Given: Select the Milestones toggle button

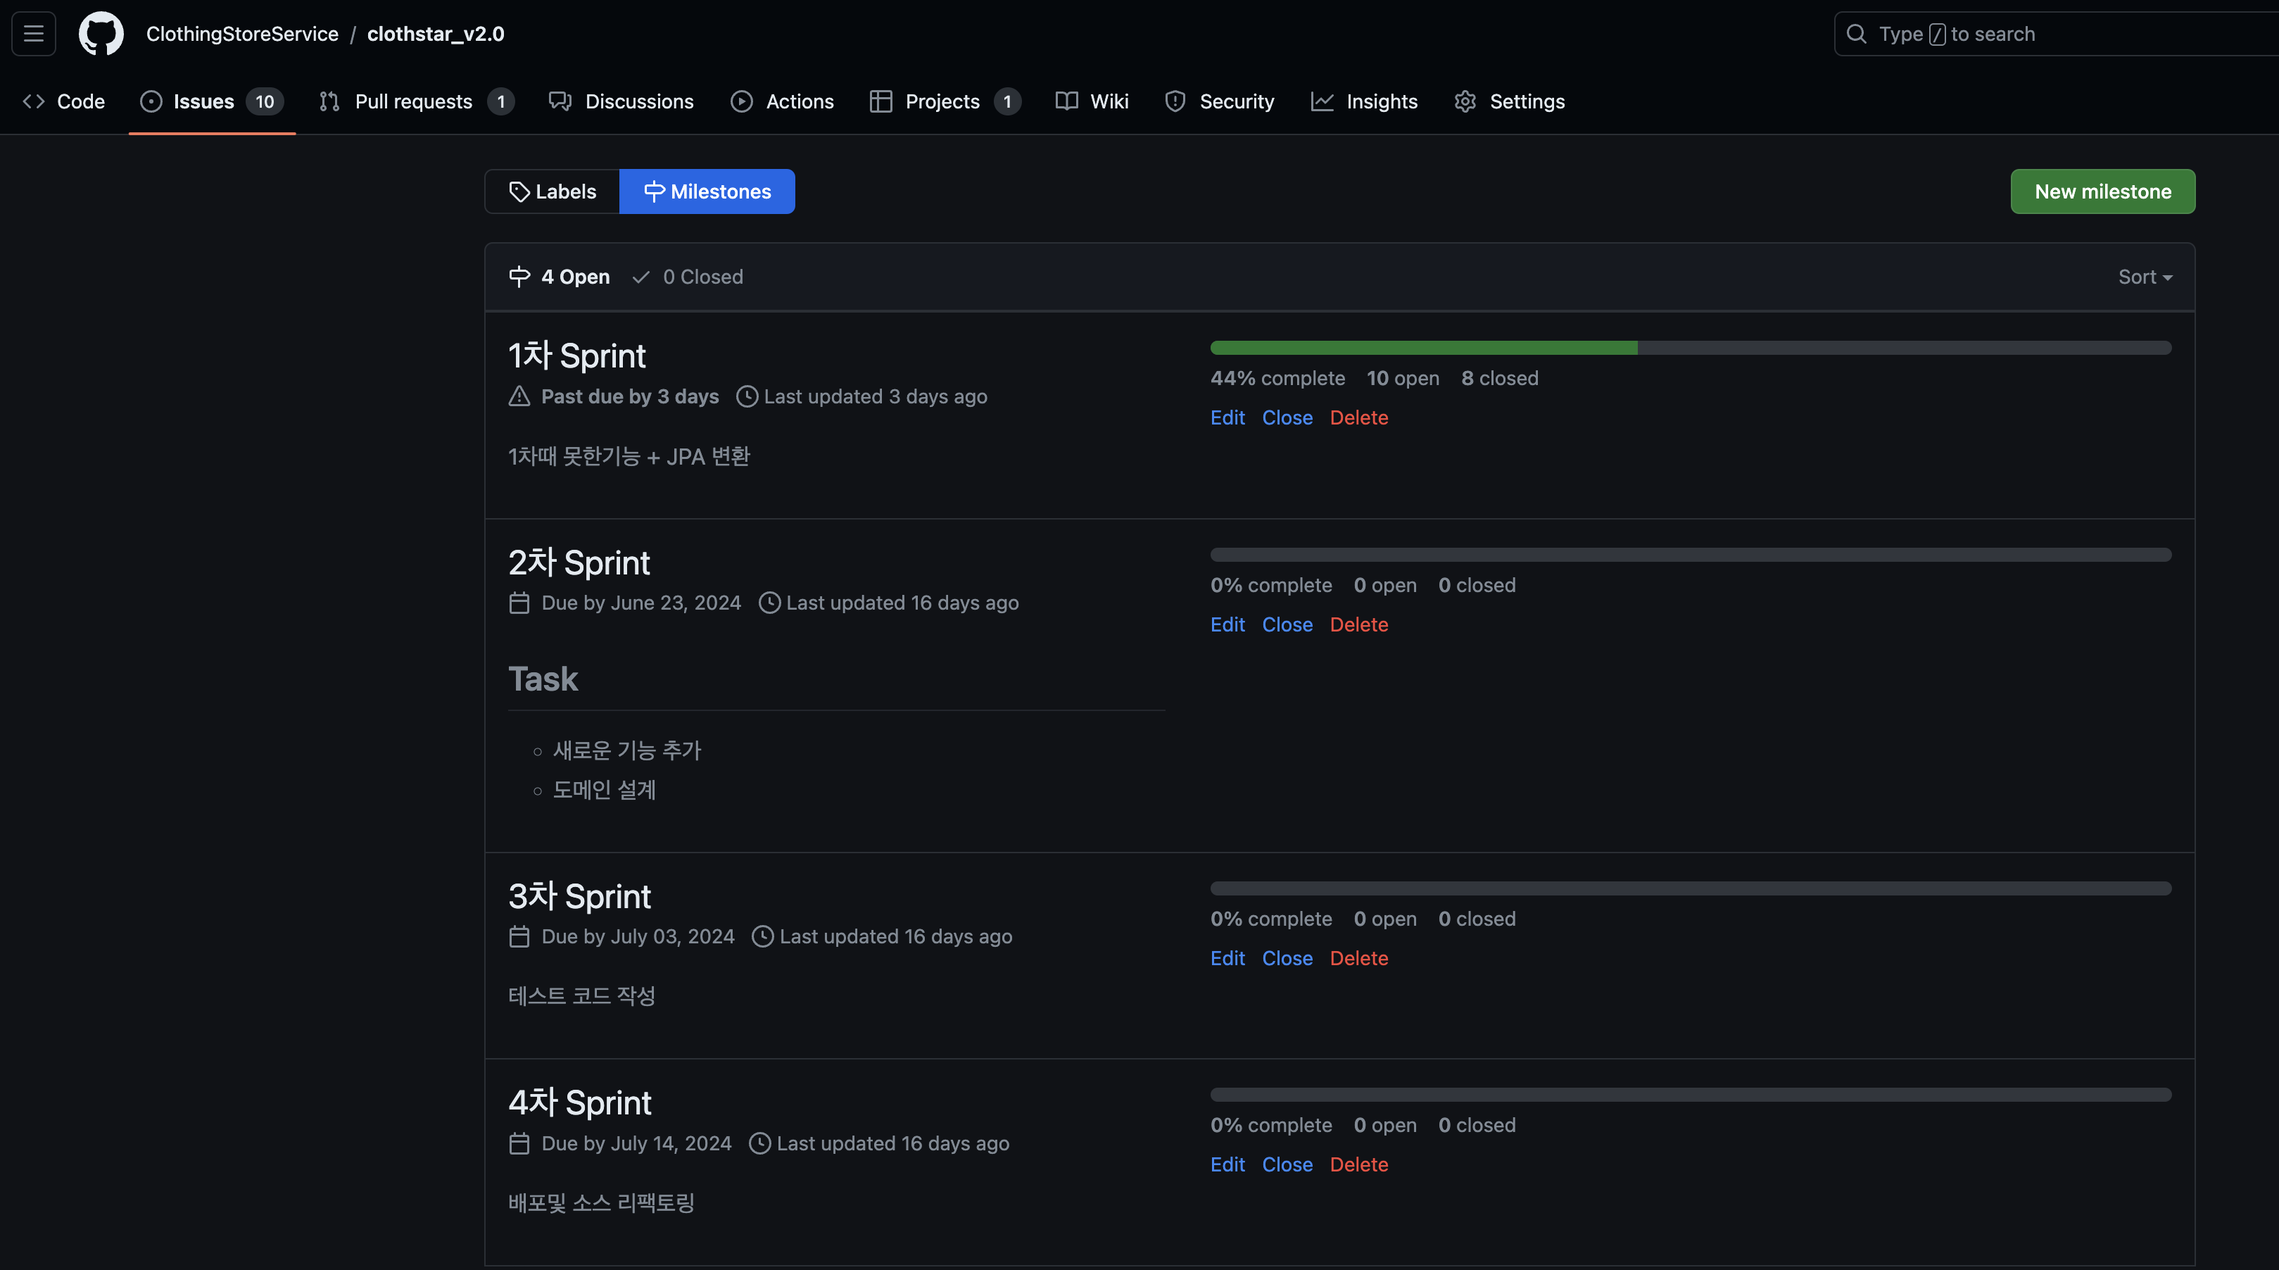Looking at the screenshot, I should 707,191.
